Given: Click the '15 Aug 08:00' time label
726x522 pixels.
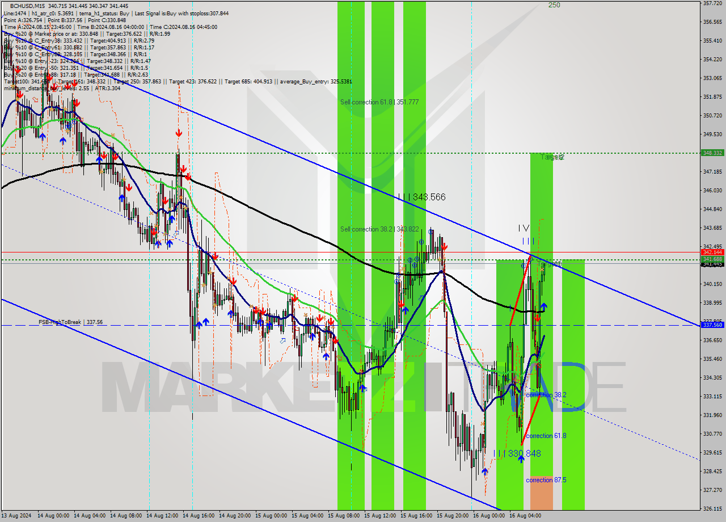Looking at the screenshot, I should (x=344, y=516).
